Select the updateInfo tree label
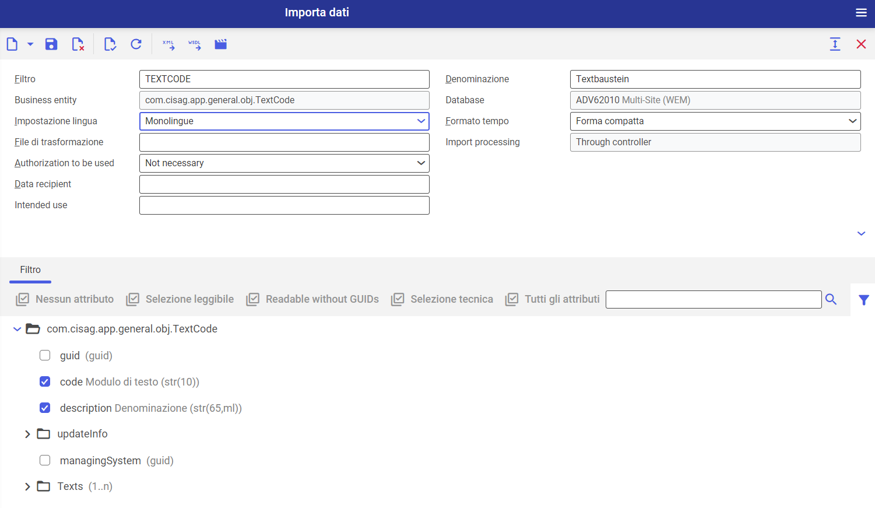Image resolution: width=875 pixels, height=508 pixels. coord(82,434)
